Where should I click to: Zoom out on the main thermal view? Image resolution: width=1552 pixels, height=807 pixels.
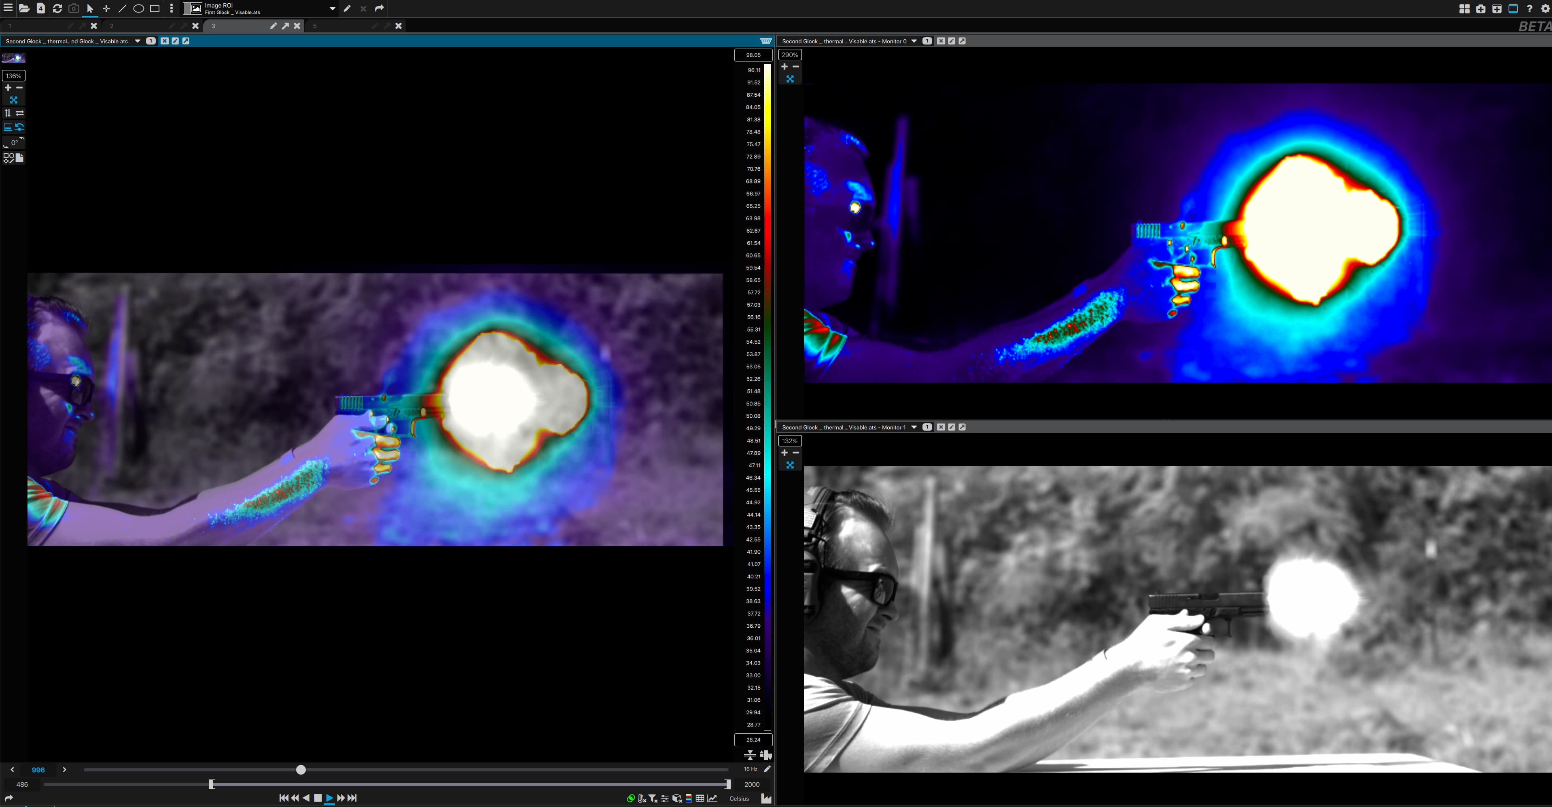click(19, 87)
